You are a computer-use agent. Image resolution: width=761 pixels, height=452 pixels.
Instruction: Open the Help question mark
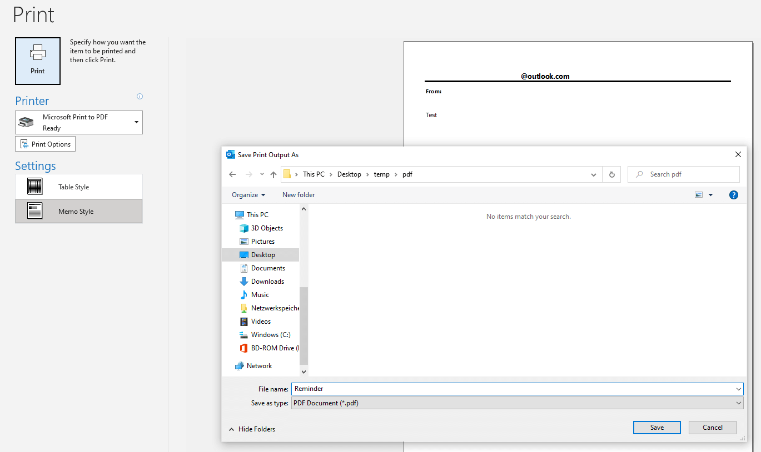pyautogui.click(x=733, y=194)
